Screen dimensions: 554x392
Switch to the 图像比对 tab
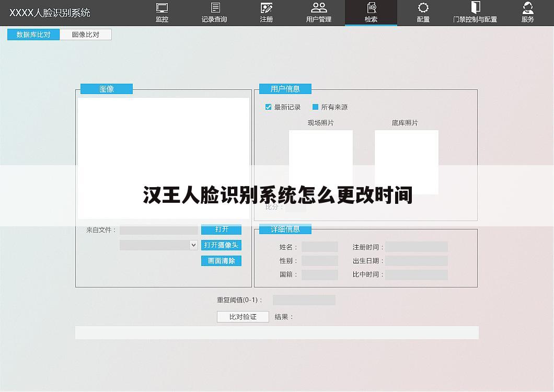coord(86,34)
